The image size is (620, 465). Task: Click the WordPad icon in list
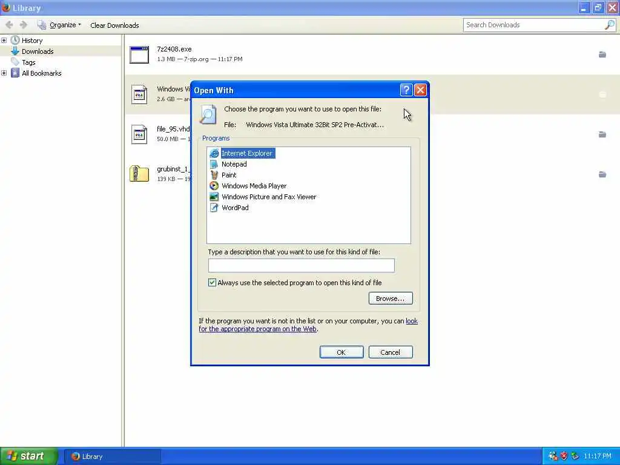pyautogui.click(x=214, y=208)
